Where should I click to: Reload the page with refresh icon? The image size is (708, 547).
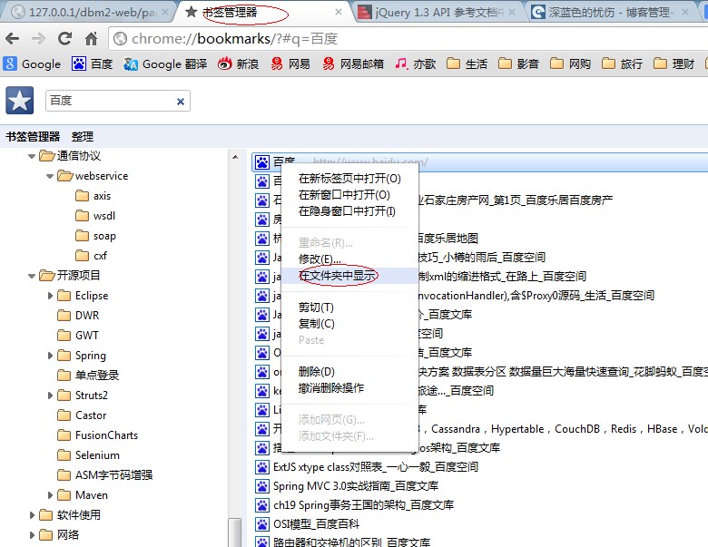(65, 39)
